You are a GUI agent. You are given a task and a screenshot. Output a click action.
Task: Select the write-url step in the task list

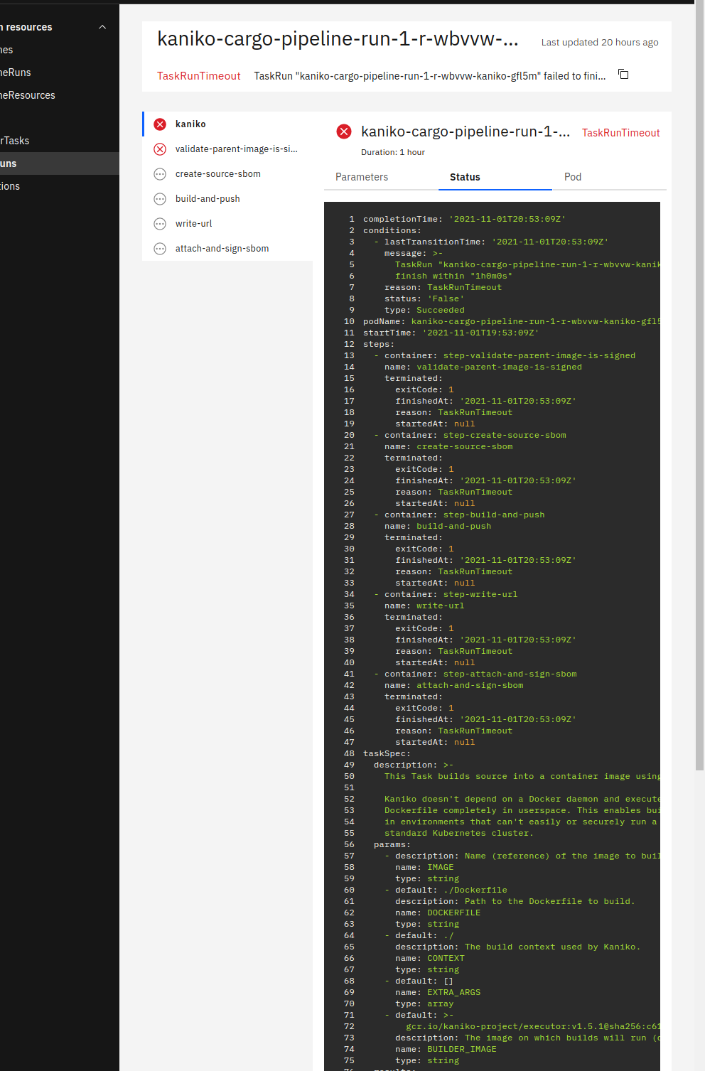(x=193, y=223)
